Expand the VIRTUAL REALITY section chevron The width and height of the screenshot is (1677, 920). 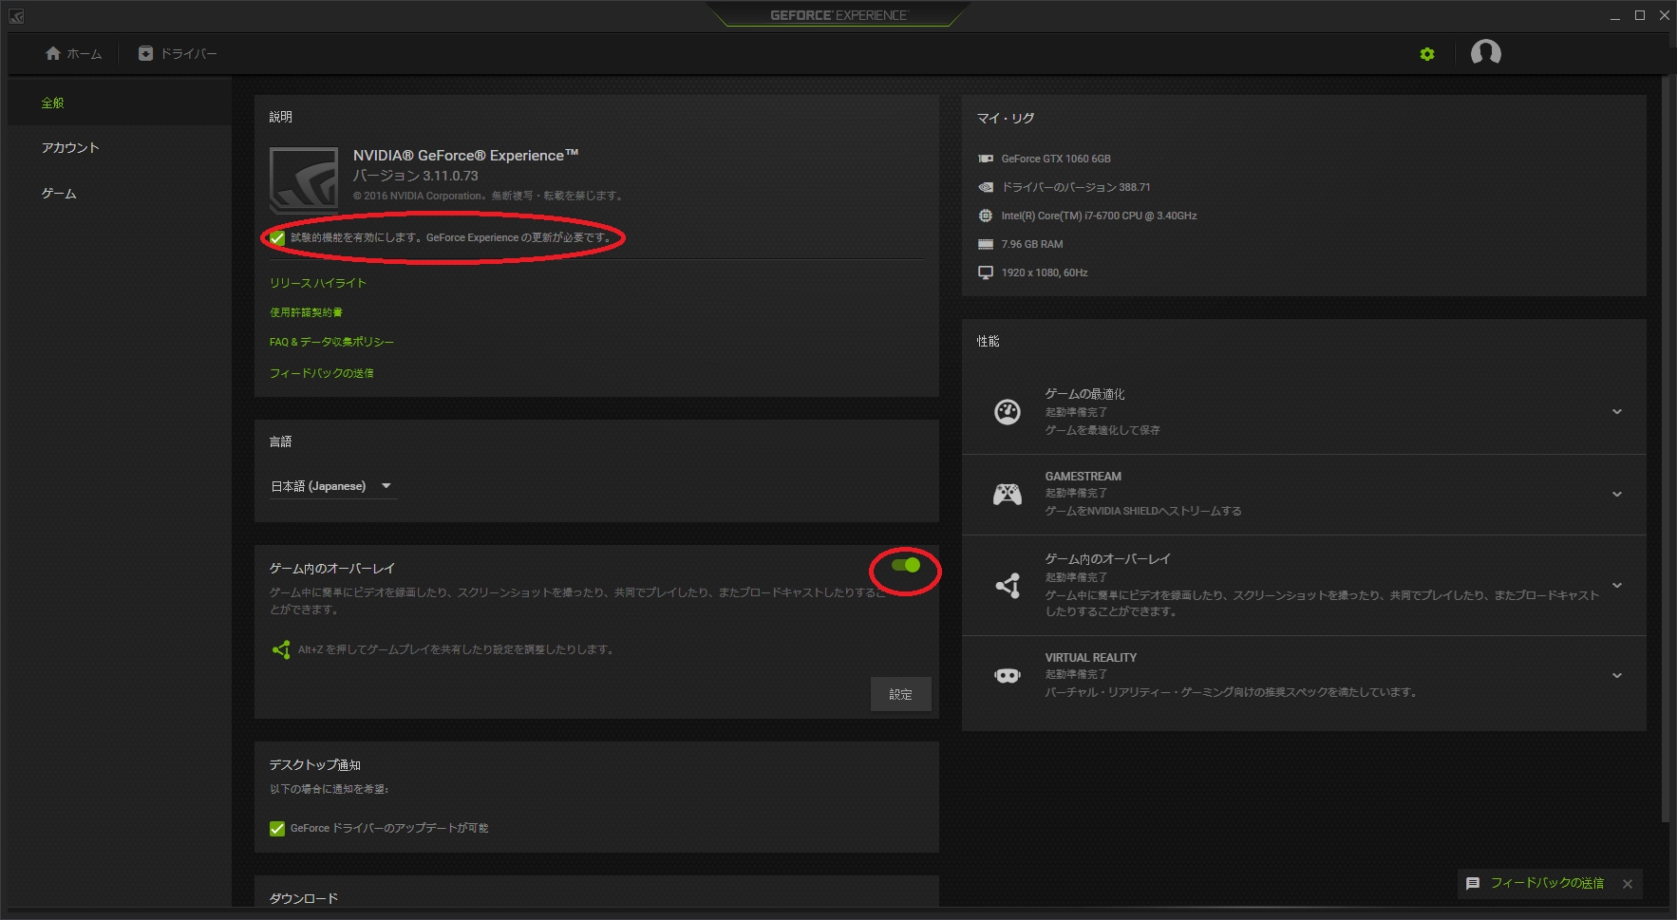click(1617, 676)
